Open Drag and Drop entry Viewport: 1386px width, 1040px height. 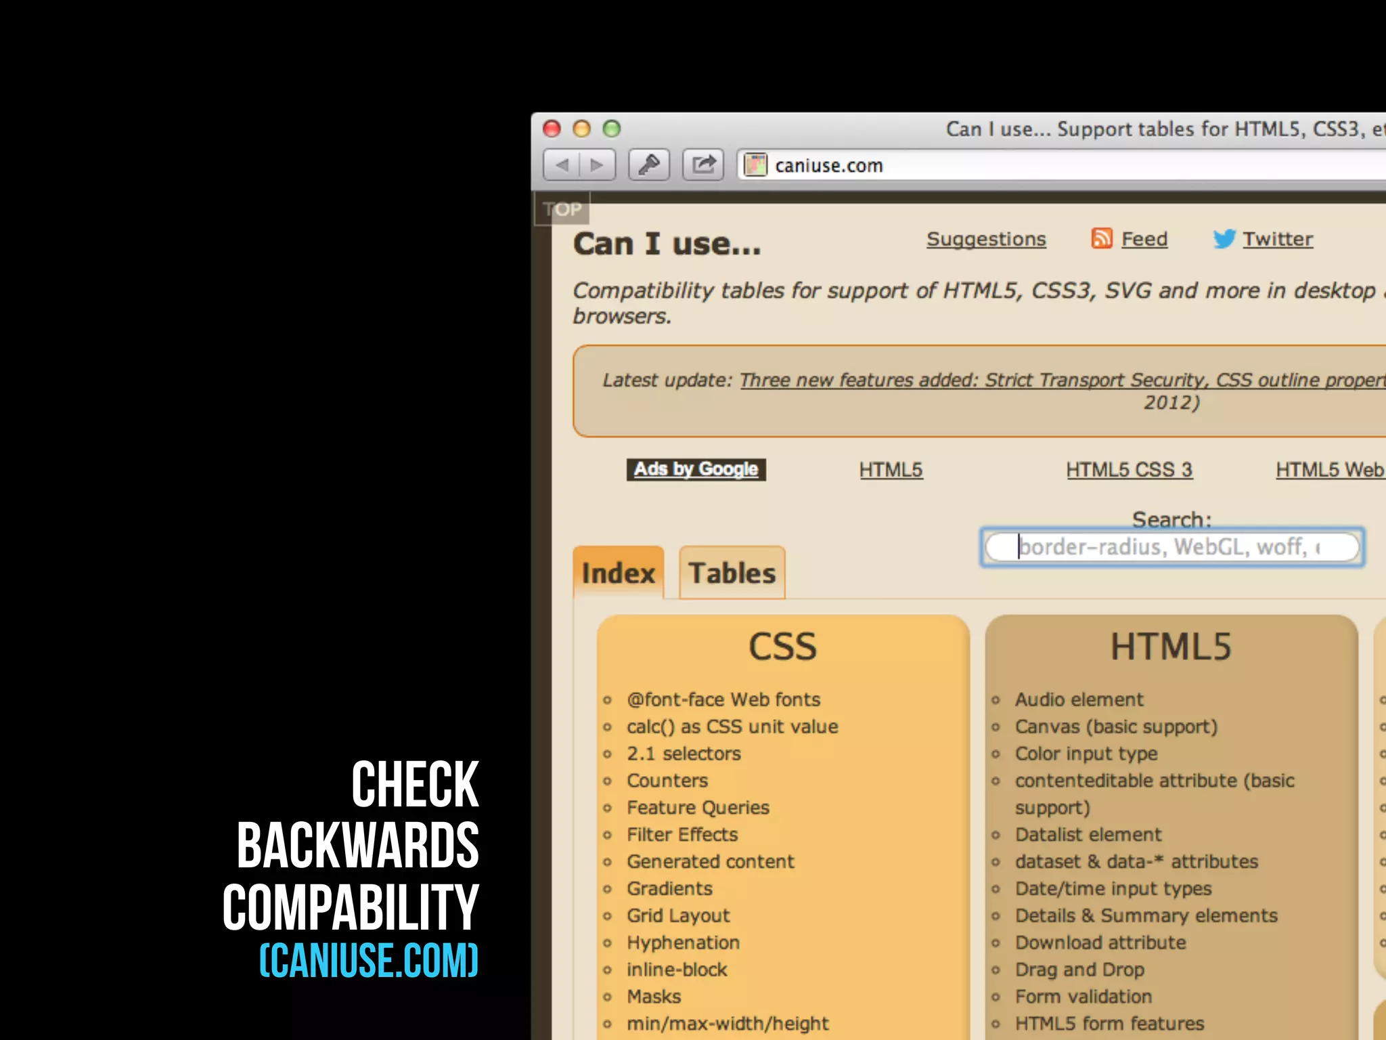(x=1079, y=970)
